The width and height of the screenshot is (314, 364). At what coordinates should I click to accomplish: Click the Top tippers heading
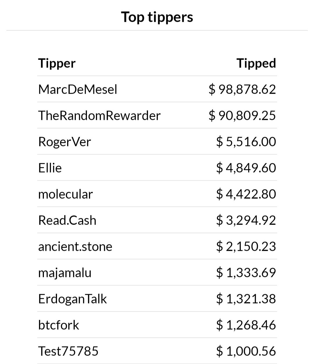(157, 17)
